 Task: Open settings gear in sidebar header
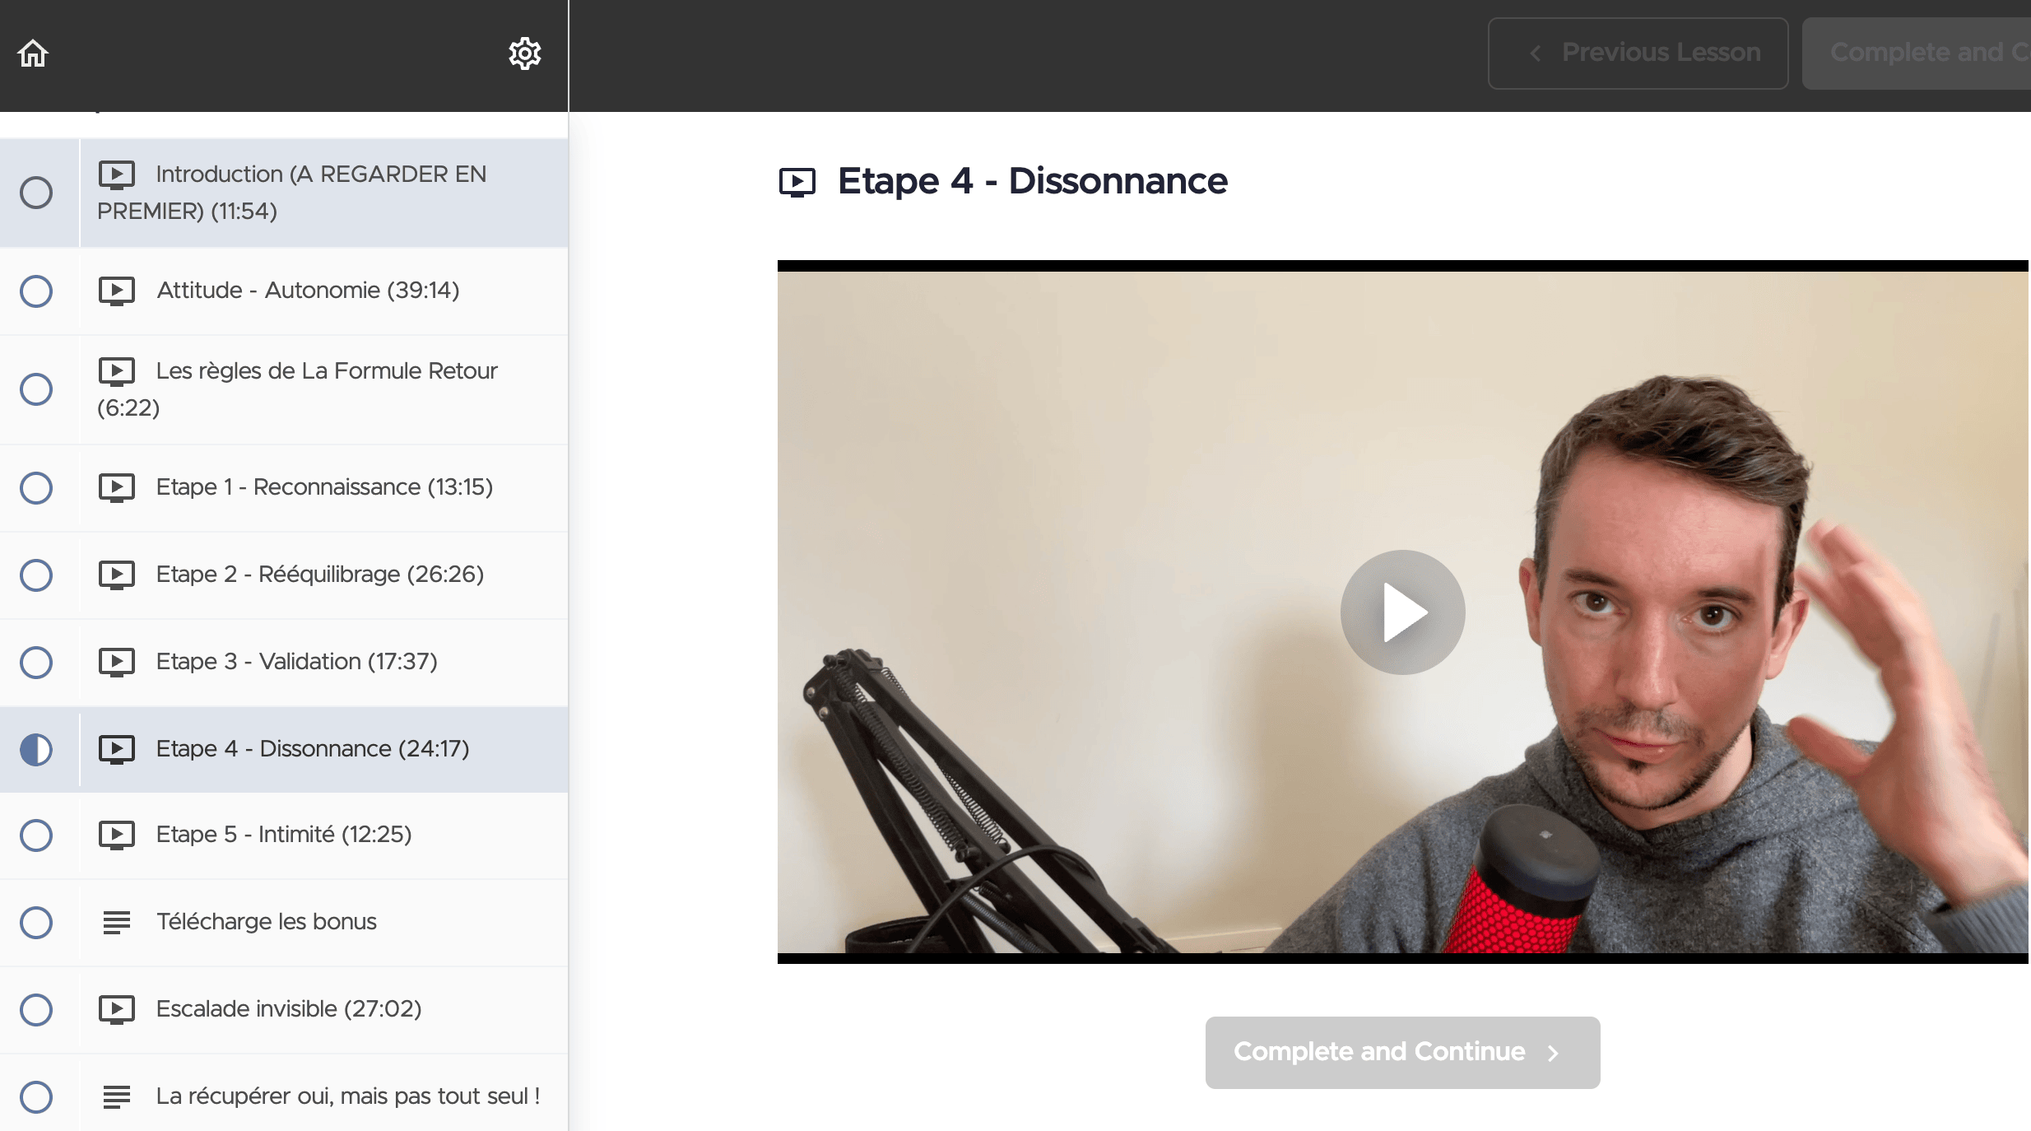524,54
